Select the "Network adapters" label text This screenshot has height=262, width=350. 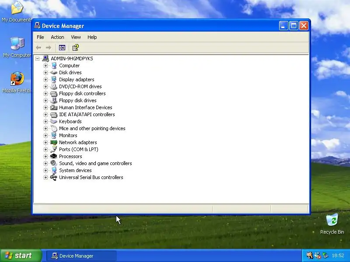[x=78, y=142]
